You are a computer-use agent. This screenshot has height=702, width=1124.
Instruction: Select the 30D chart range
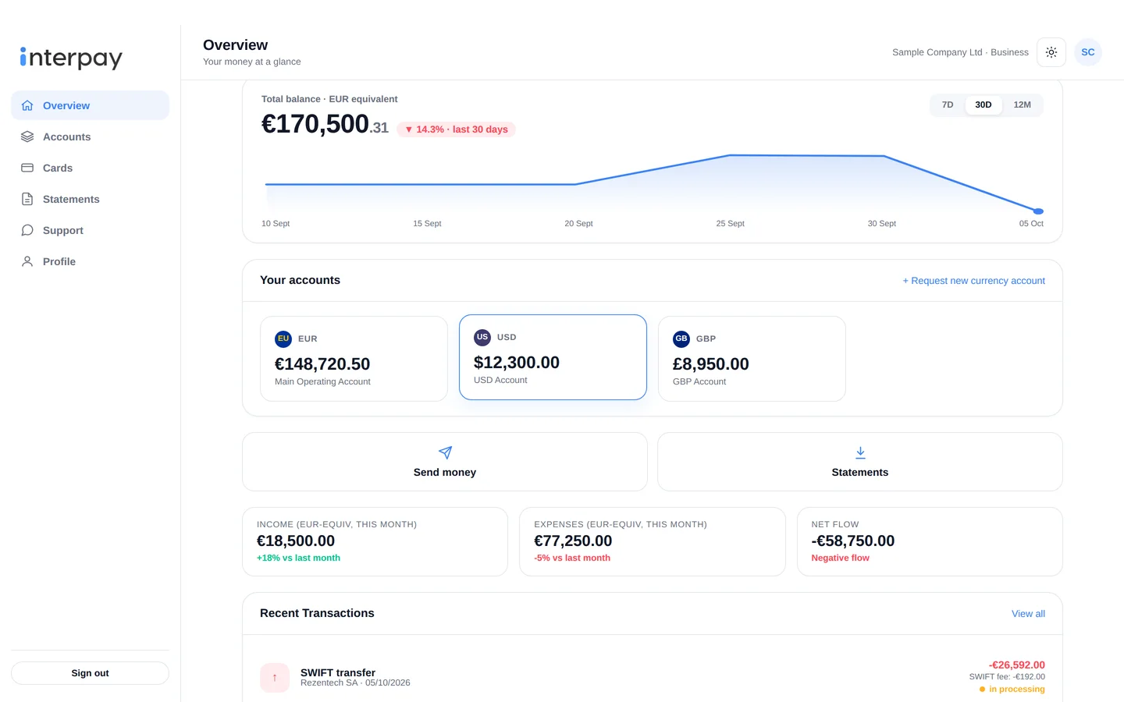[983, 105]
